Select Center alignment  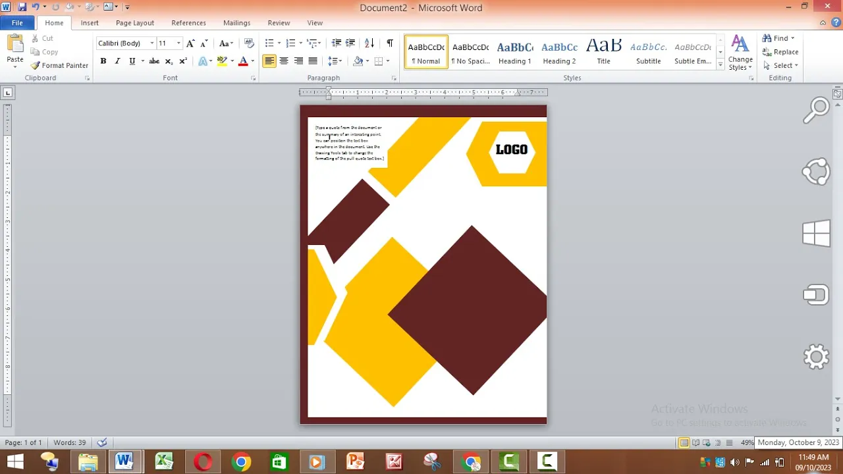[284, 61]
